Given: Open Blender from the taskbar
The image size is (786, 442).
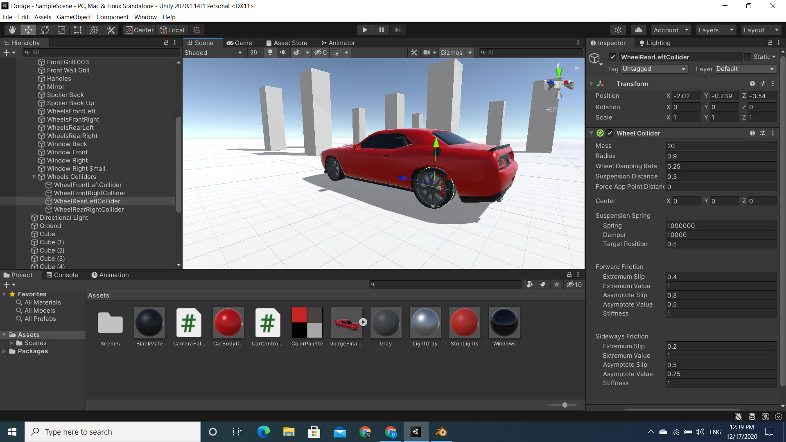Looking at the screenshot, I should click(441, 432).
